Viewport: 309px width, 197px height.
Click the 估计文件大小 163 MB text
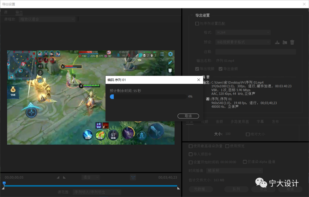(x=206, y=180)
